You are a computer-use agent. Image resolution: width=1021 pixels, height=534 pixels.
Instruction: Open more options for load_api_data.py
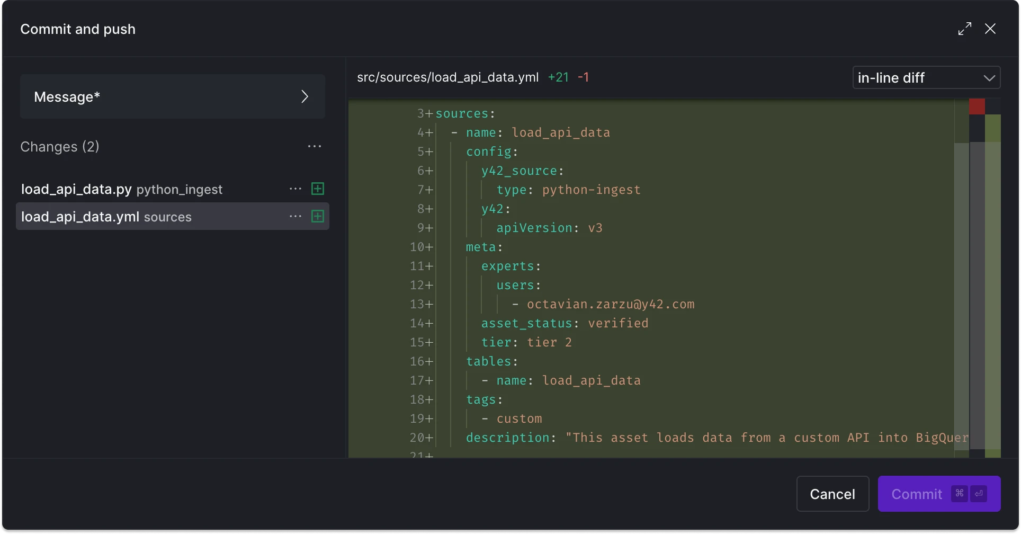click(295, 189)
